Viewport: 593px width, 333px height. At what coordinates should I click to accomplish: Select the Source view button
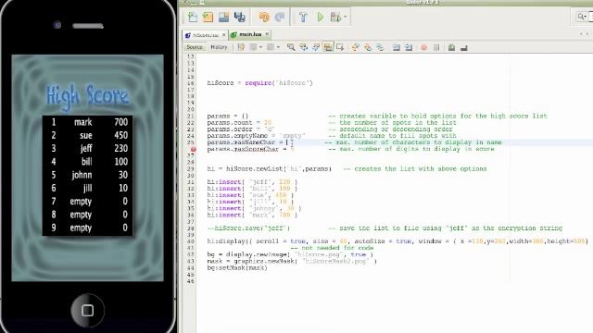click(195, 47)
